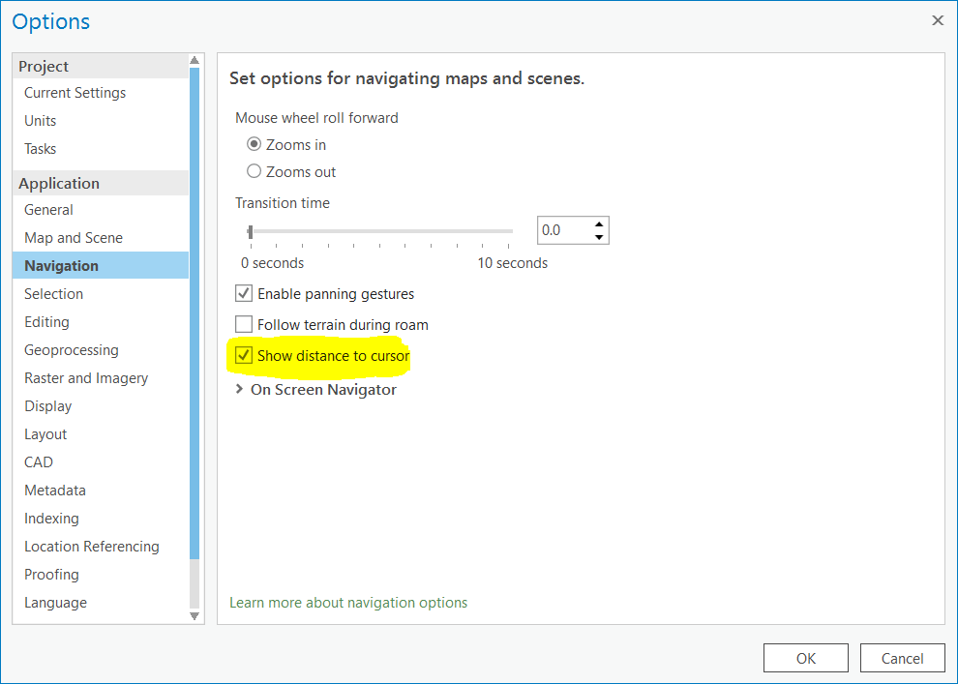The width and height of the screenshot is (958, 684).
Task: Go to Raster and Imagery settings
Action: tap(86, 378)
